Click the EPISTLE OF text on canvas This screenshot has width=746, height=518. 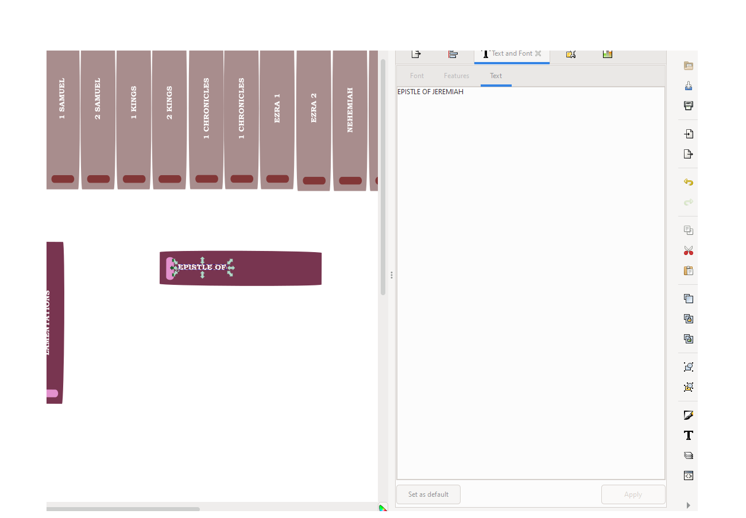[x=202, y=268]
